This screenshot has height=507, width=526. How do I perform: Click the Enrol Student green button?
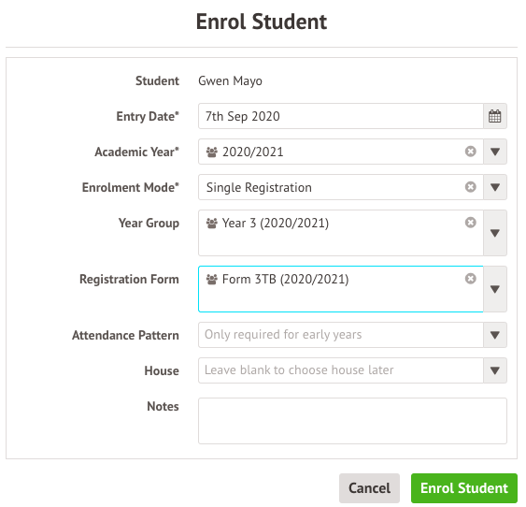pyautogui.click(x=464, y=488)
